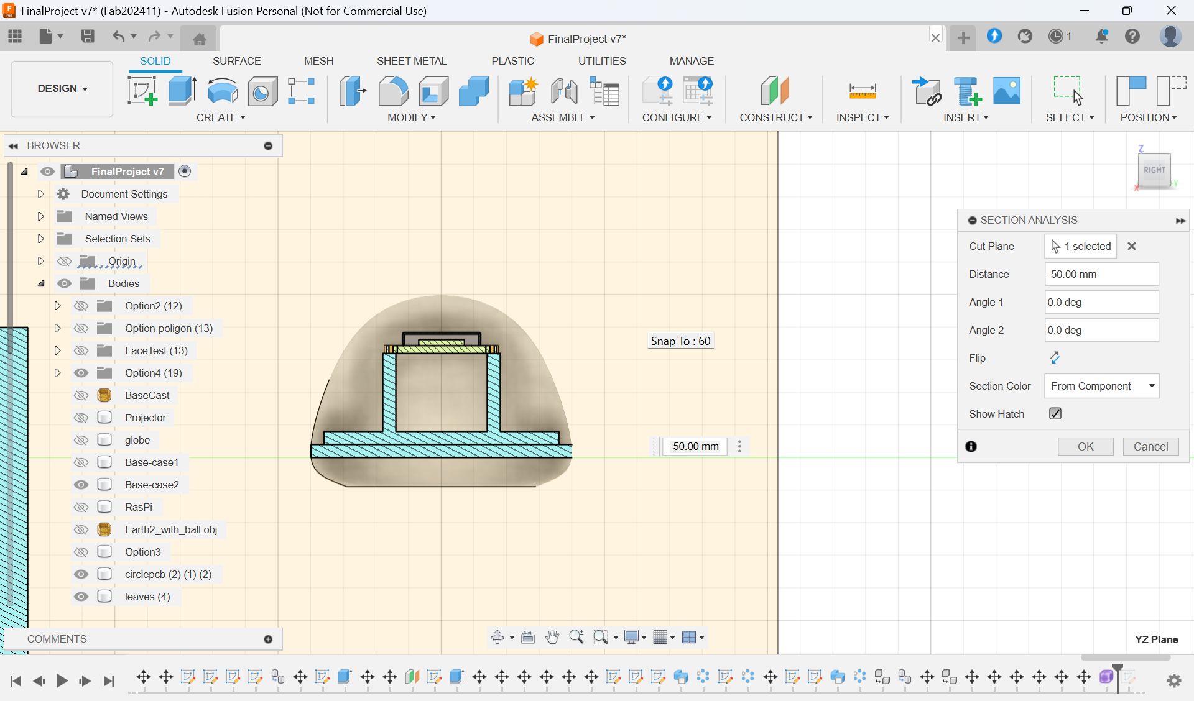The image size is (1194, 701).
Task: Click the Measure tool icon
Action: pos(863,91)
